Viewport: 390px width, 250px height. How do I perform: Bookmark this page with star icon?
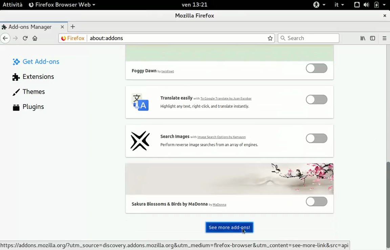click(x=270, y=38)
